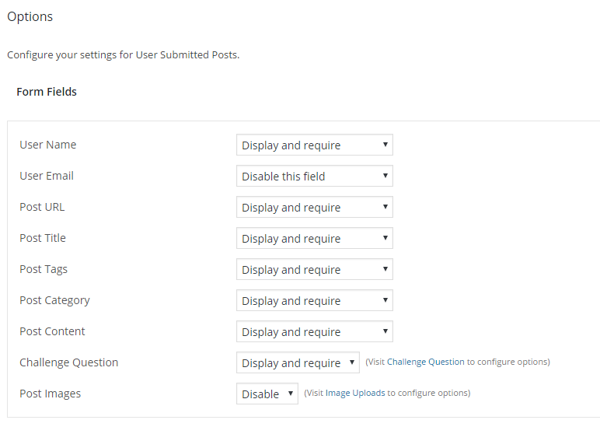Expand the Post Content dropdown

(314, 332)
